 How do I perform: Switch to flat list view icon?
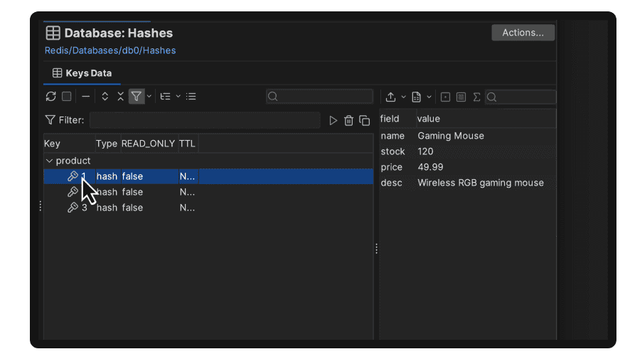pos(191,97)
